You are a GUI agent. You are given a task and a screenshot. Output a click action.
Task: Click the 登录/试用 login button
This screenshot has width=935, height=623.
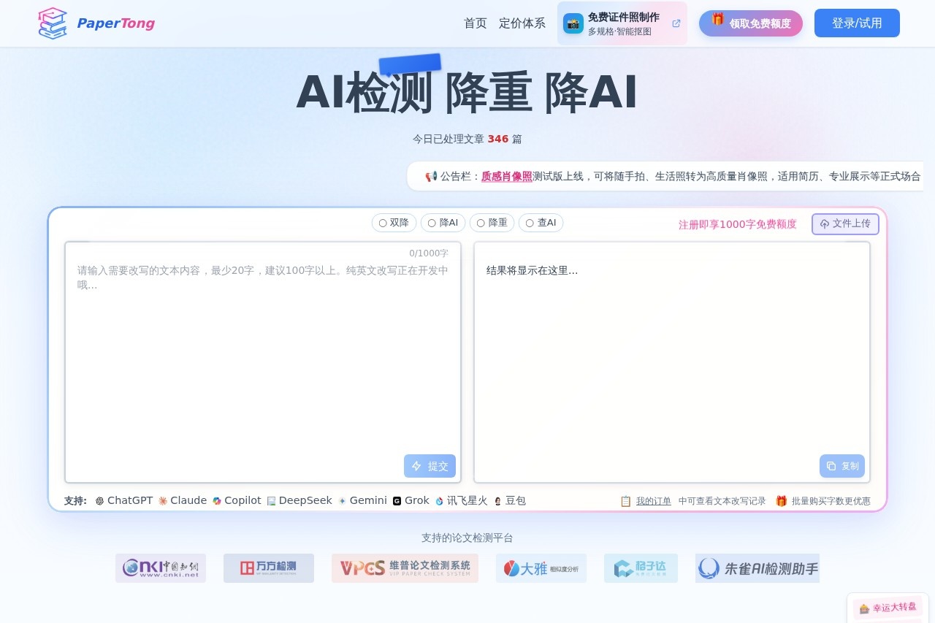856,23
